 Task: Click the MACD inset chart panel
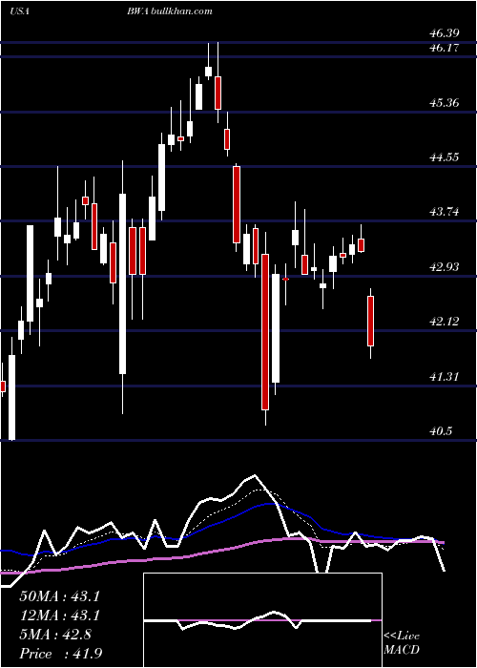click(x=262, y=620)
